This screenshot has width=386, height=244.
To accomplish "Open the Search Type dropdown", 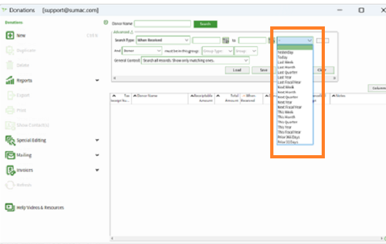I will tap(163, 40).
